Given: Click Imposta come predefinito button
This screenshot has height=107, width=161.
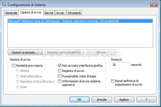Looking at the screenshot, I should point(64,52).
